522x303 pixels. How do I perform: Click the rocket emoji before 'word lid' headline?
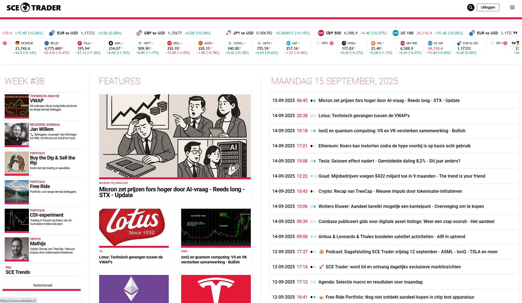click(x=321, y=267)
